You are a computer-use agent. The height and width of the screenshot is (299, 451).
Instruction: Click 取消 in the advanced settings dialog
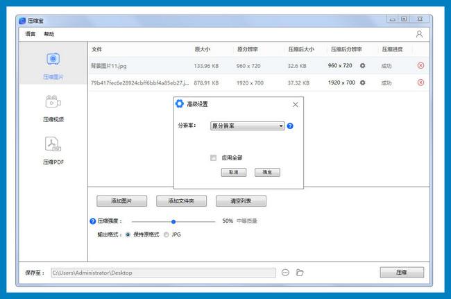(x=234, y=172)
